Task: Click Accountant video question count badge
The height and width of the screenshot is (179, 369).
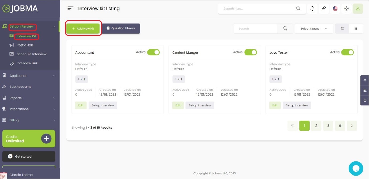Action: (x=82, y=79)
